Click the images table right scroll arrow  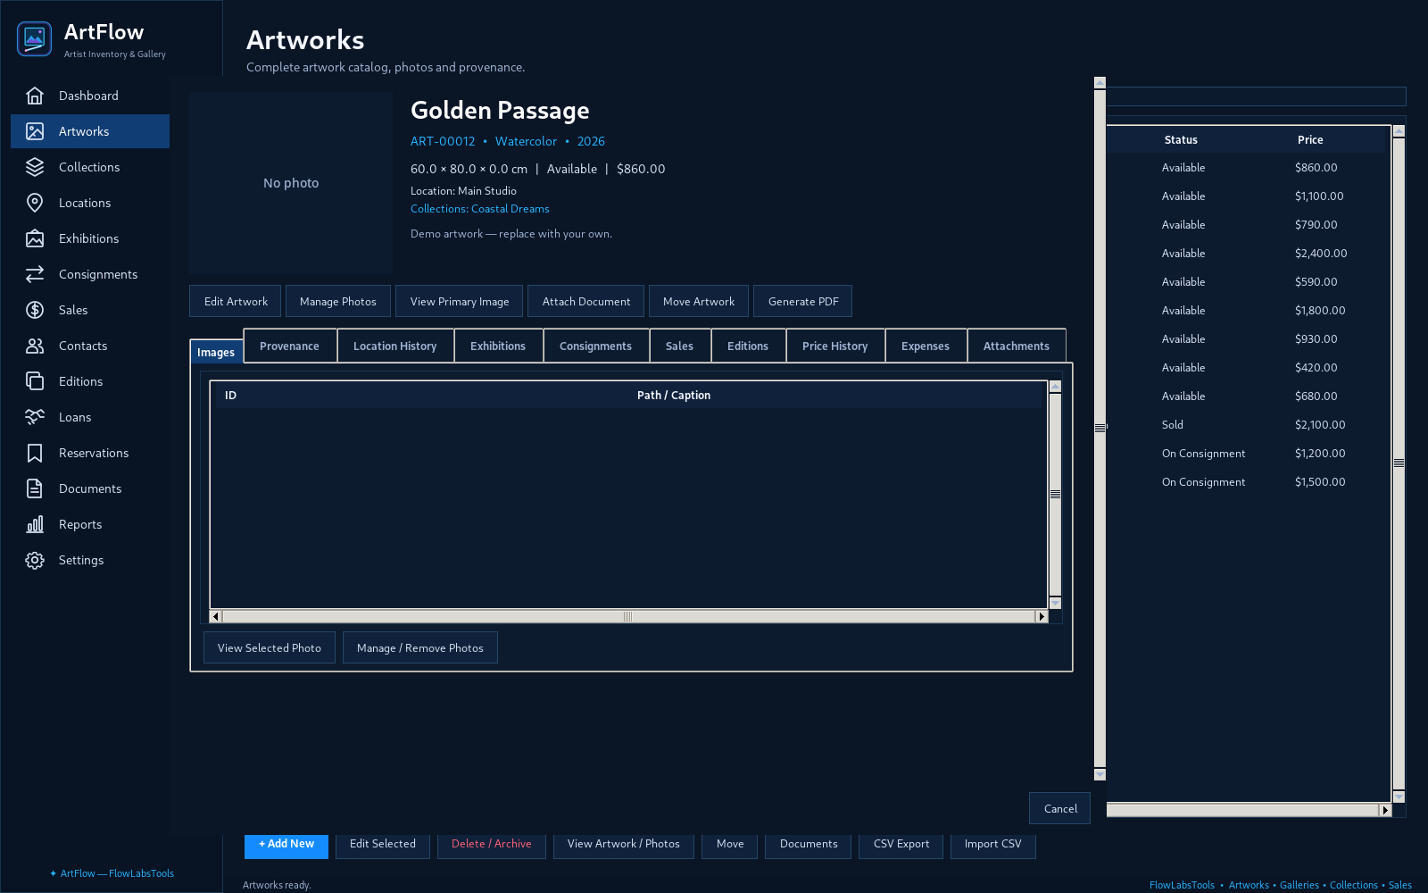tap(1042, 616)
